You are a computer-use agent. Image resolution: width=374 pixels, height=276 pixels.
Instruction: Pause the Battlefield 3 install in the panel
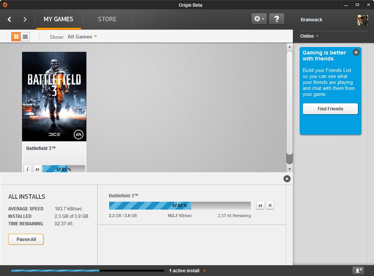[260, 206]
